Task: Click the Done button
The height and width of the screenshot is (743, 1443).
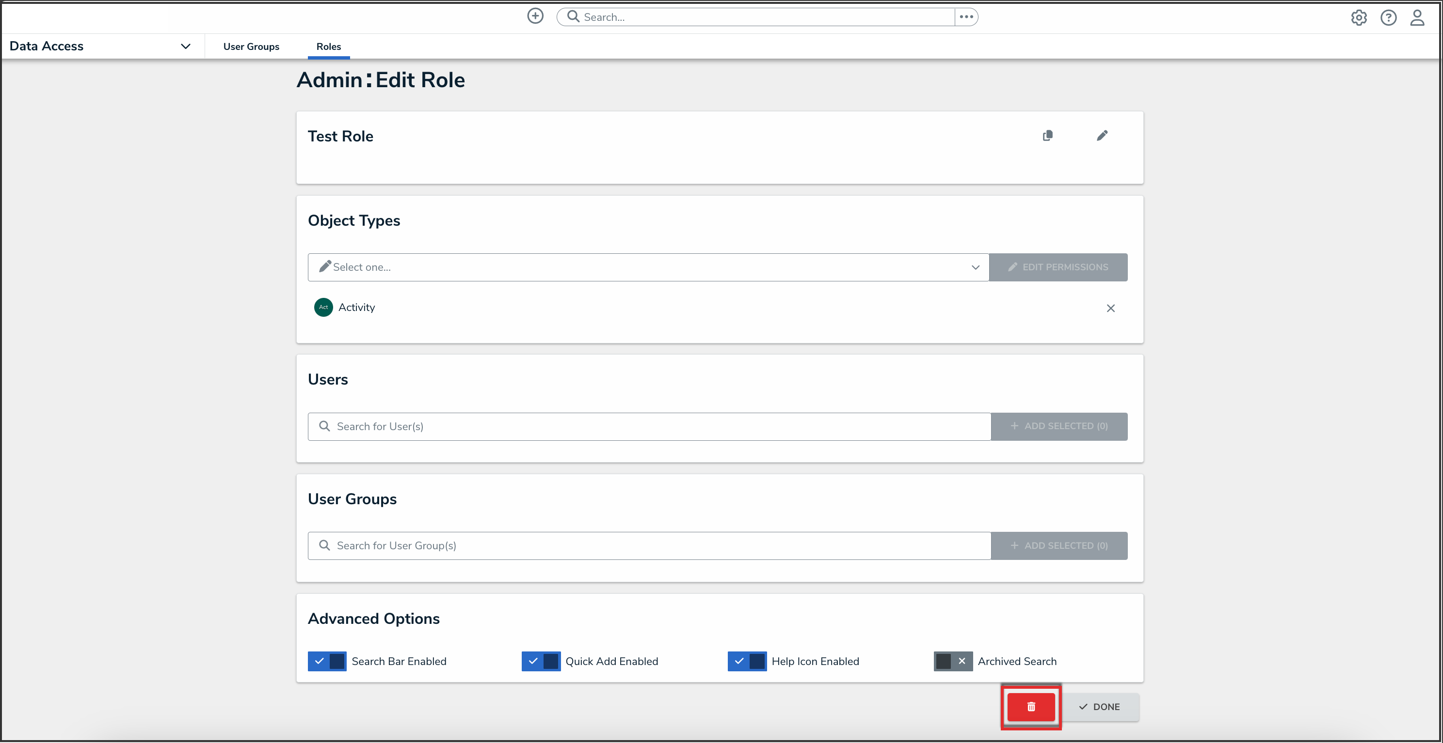Action: click(1100, 707)
